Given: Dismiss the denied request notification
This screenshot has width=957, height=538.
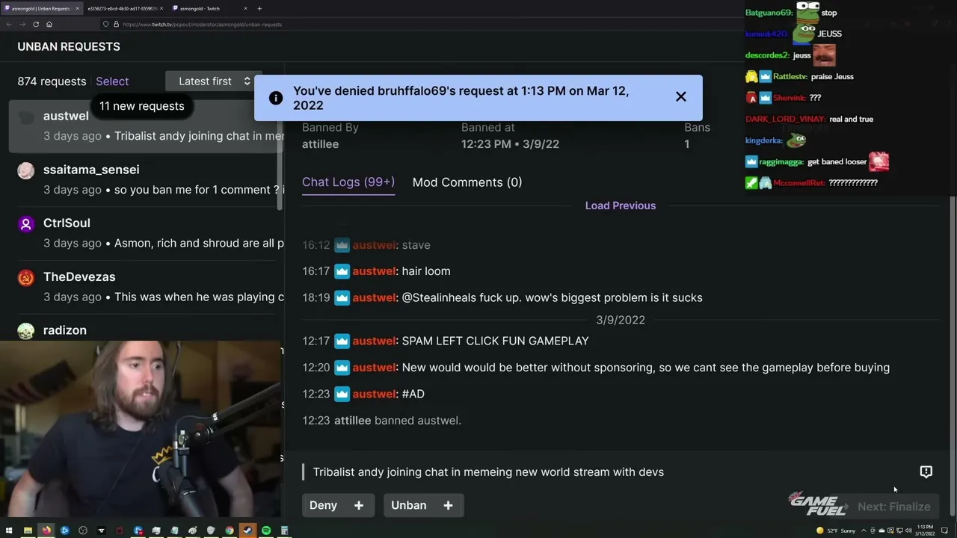Looking at the screenshot, I should [680, 97].
